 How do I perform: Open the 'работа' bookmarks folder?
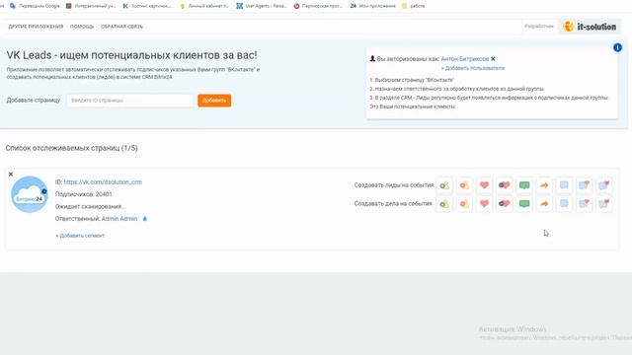414,6
